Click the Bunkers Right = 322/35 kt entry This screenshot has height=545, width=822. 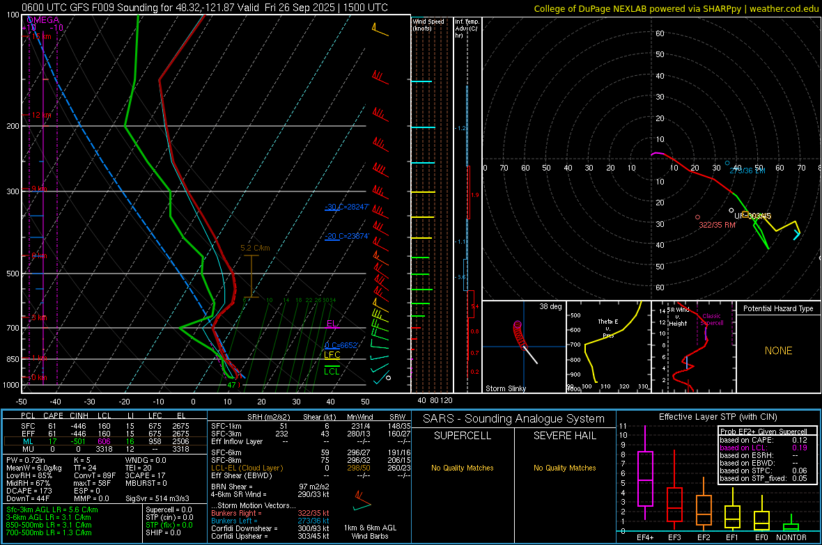pyautogui.click(x=270, y=513)
